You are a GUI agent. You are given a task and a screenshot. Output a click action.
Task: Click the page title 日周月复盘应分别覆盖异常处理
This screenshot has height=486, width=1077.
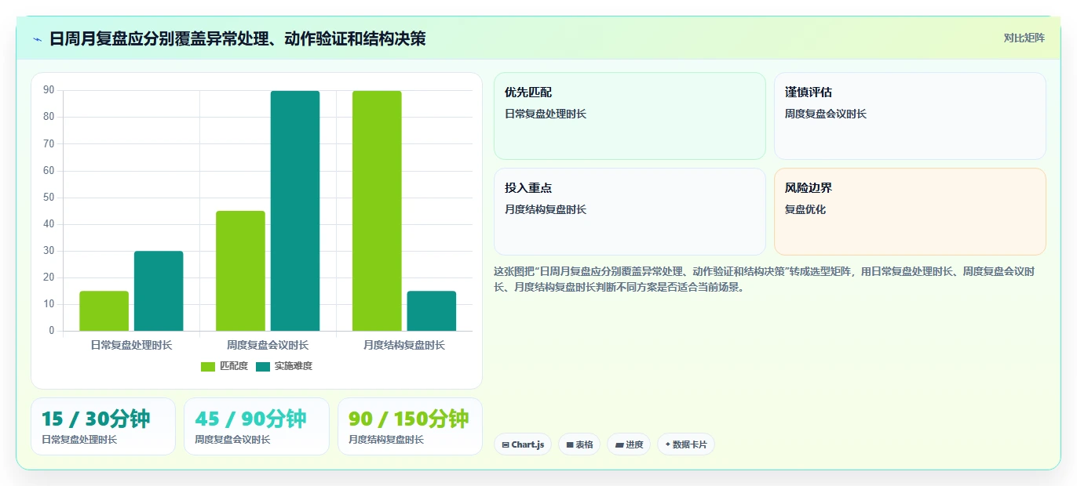point(237,38)
